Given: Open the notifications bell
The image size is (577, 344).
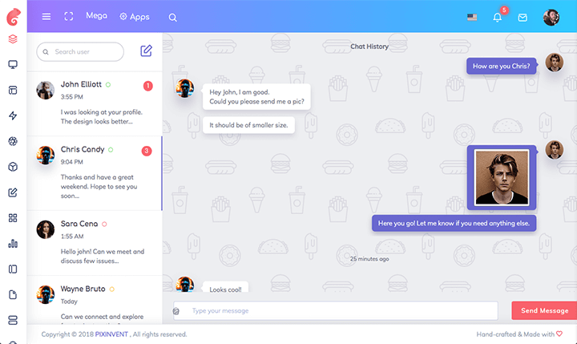Looking at the screenshot, I should pyautogui.click(x=498, y=18).
